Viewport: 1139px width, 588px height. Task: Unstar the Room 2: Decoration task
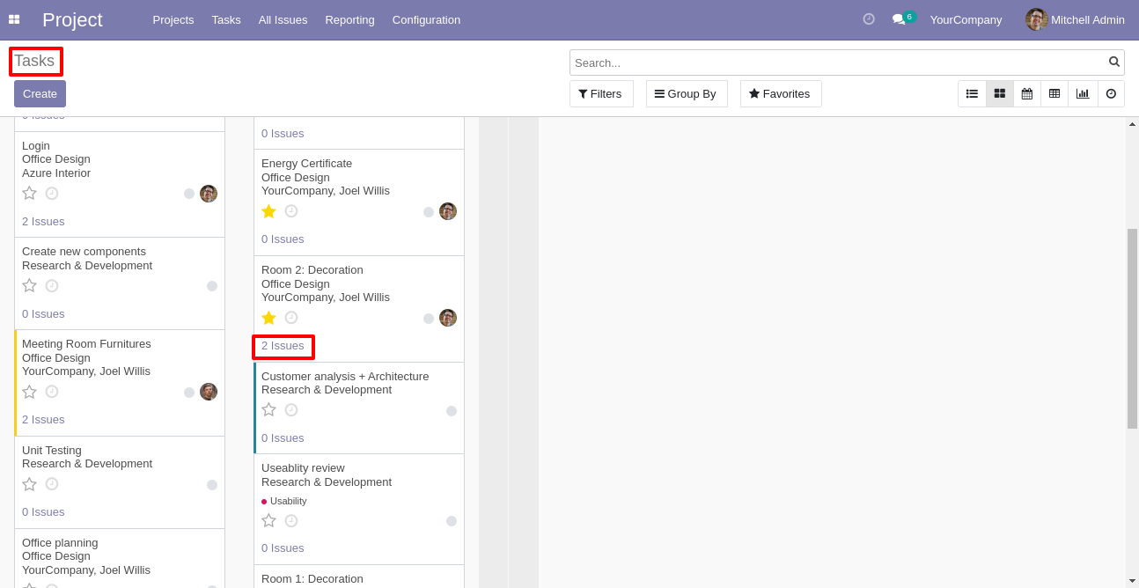(268, 318)
